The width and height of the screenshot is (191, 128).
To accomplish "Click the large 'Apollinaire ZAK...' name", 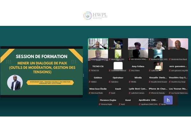I will coord(148,100).
